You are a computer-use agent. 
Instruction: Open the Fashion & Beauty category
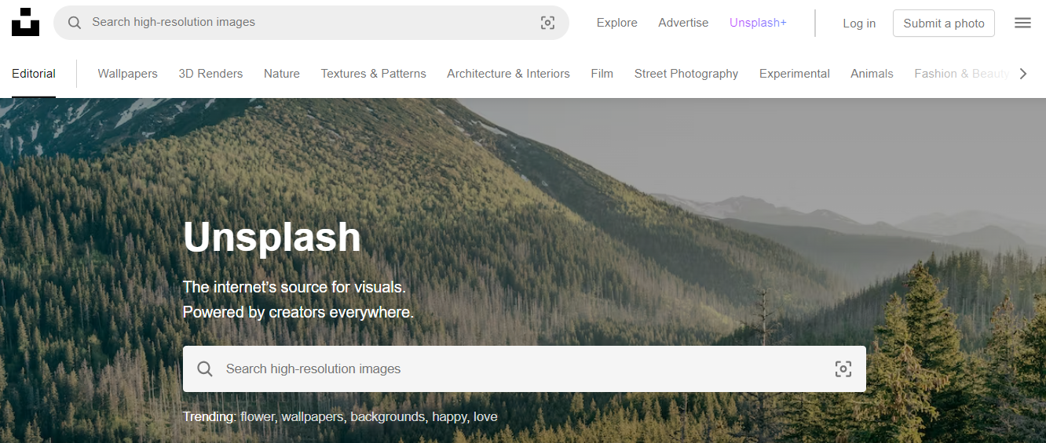[962, 74]
